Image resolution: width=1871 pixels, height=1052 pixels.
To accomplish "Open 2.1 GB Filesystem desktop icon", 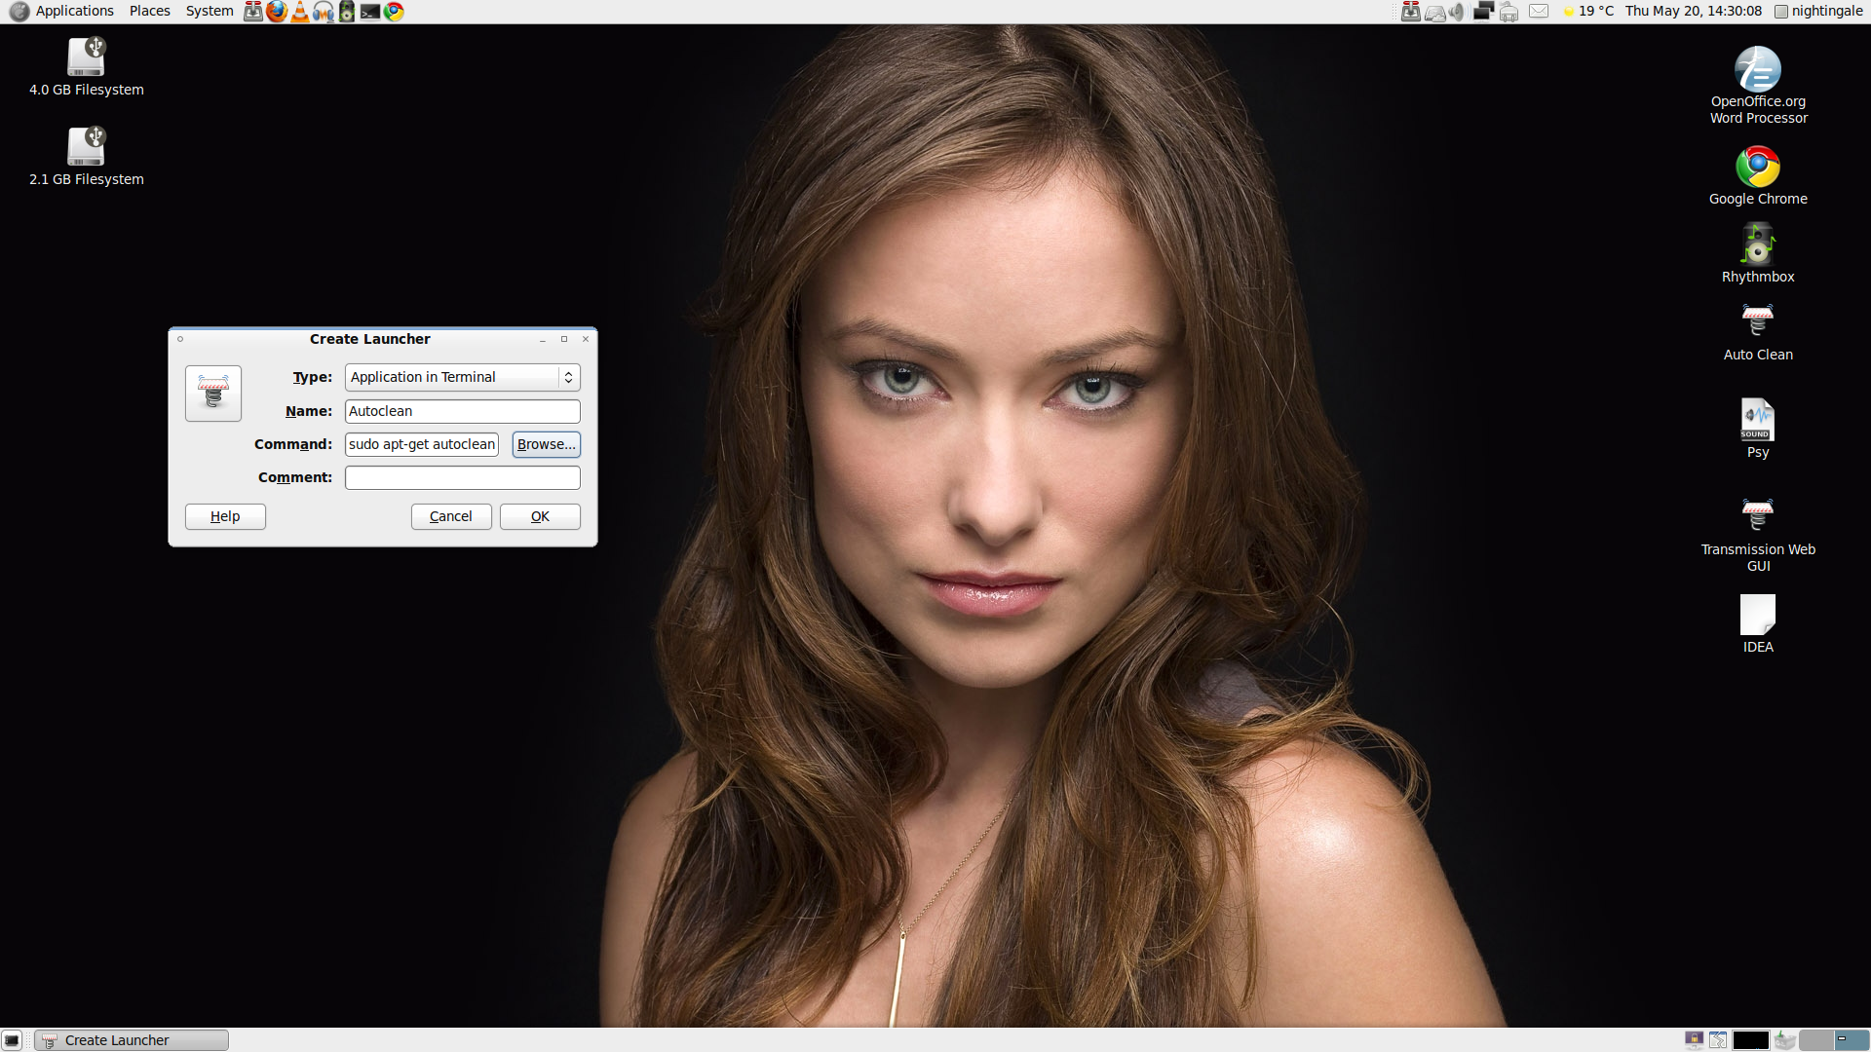I will click(86, 156).
